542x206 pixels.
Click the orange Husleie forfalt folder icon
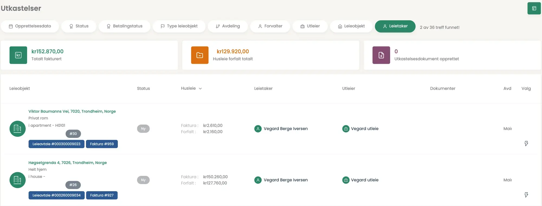(200, 55)
